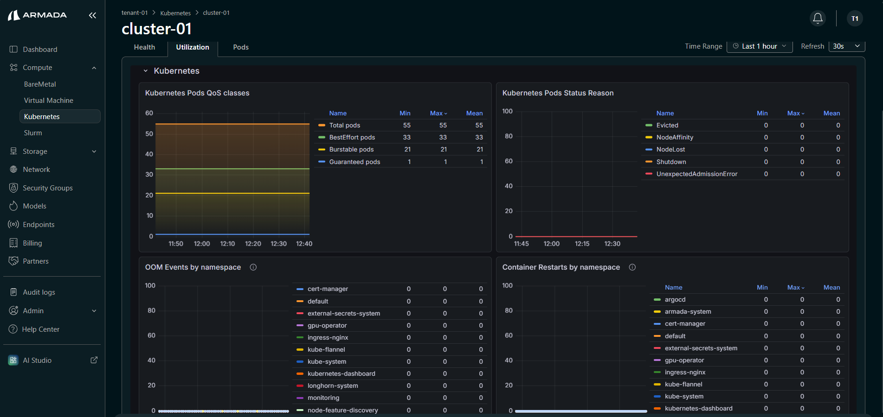Click the Models icon

[x=13, y=206]
